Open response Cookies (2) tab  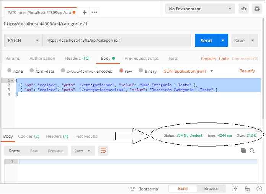click(29, 136)
